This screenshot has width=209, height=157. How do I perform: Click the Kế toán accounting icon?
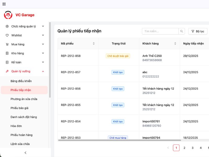click(7, 62)
